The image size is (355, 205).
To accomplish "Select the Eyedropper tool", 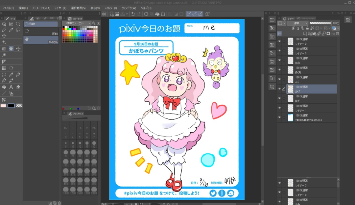I will click(11, 30).
